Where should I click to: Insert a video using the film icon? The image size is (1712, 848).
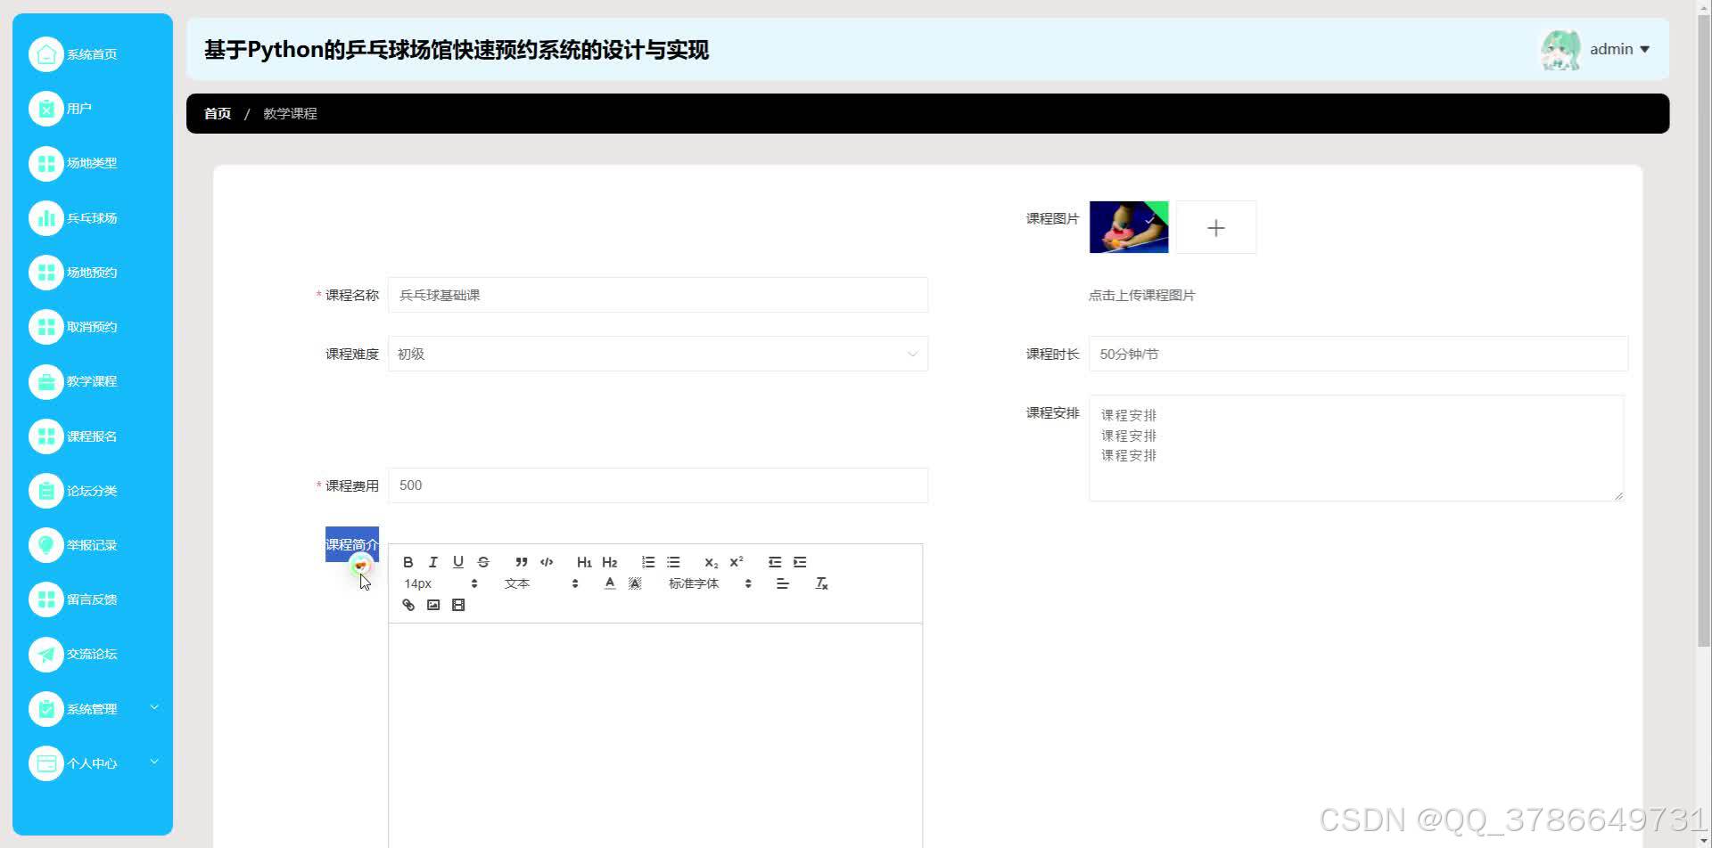458,605
